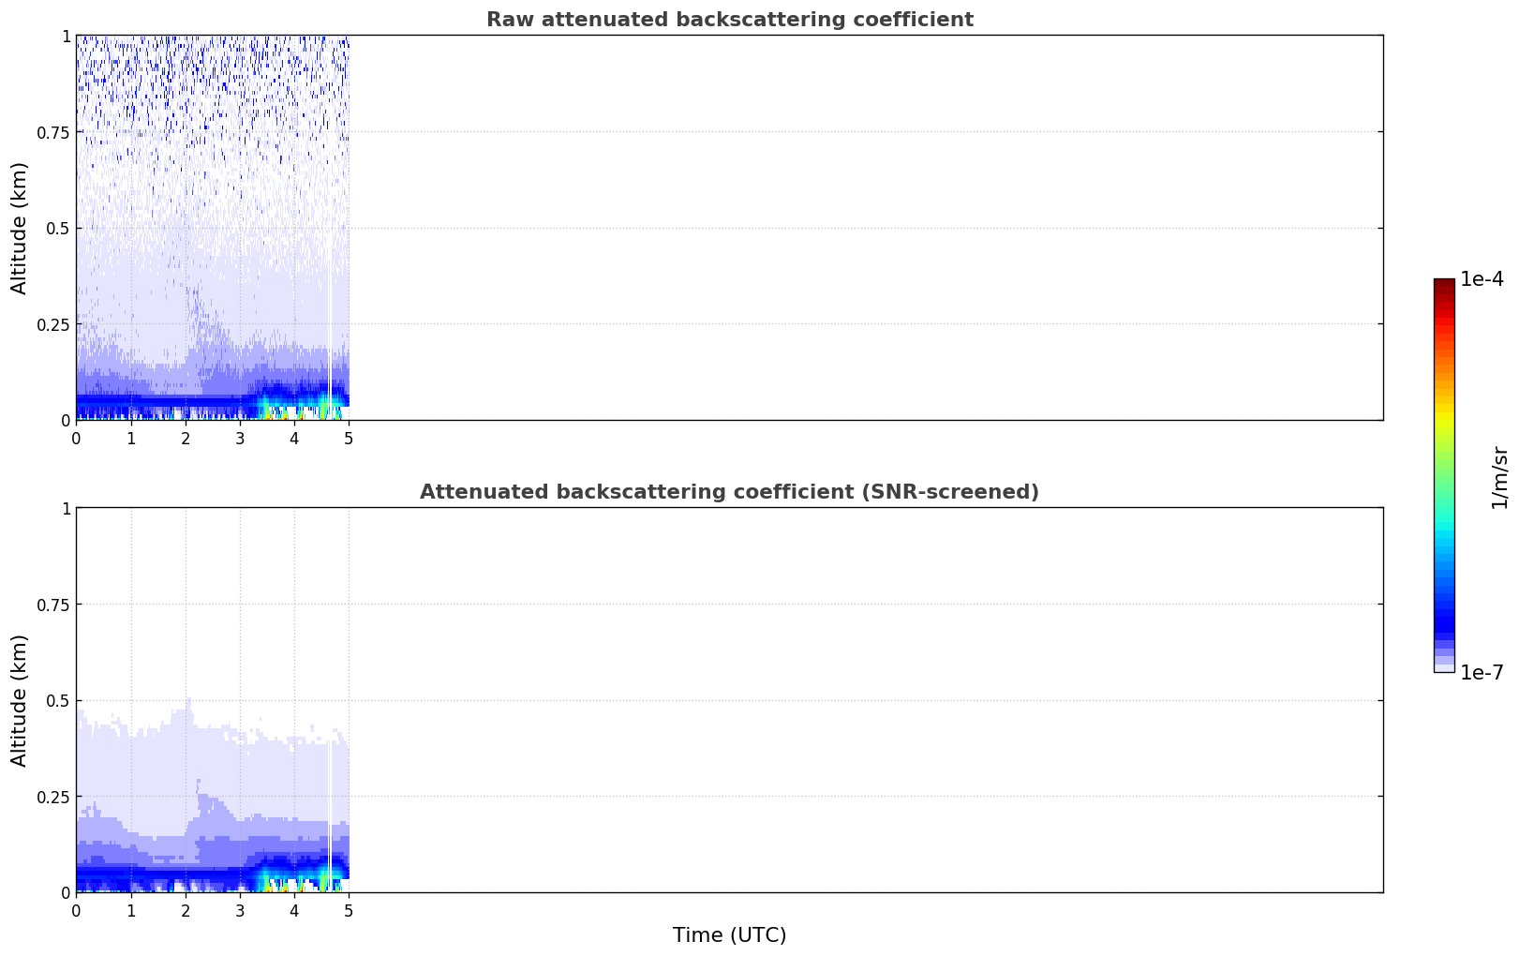The width and height of the screenshot is (1519, 956).
Task: Click time tick '3' on top plot
Action: click(240, 438)
